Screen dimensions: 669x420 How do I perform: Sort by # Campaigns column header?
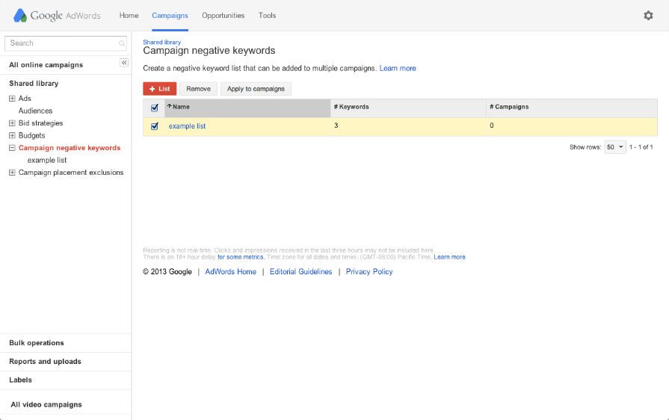[x=572, y=108]
